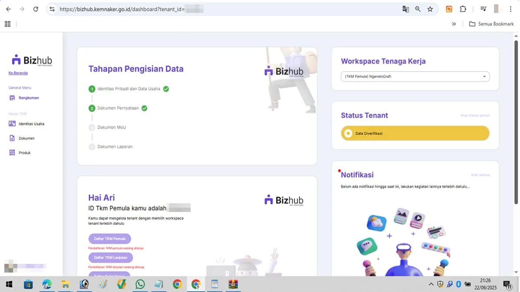Follow the Ke Beranda link
520x292 pixels.
[18, 73]
